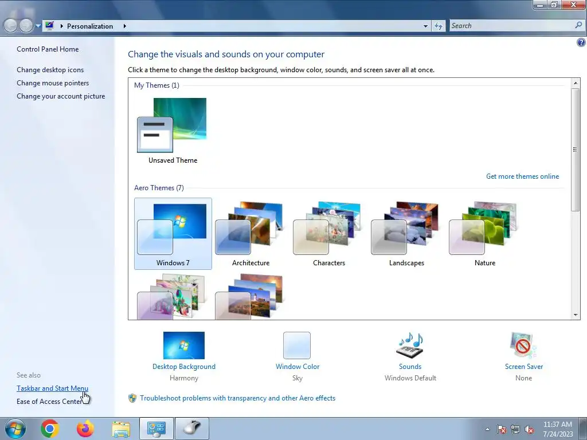Click the Control Panel taskbar button
587x440 pixels.
coord(156,429)
